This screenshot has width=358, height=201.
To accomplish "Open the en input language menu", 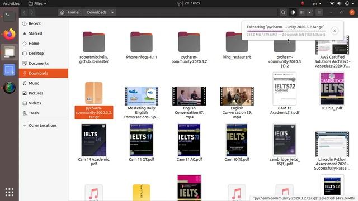I will (317, 3).
